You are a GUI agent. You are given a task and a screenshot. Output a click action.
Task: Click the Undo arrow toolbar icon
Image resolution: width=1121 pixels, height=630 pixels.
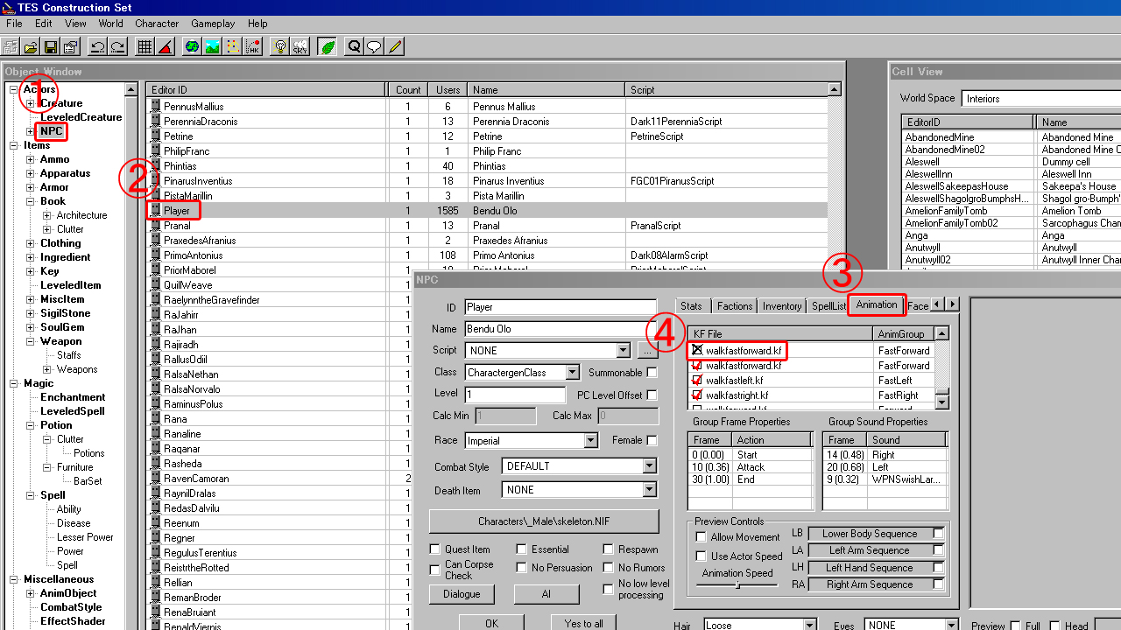tap(97, 46)
